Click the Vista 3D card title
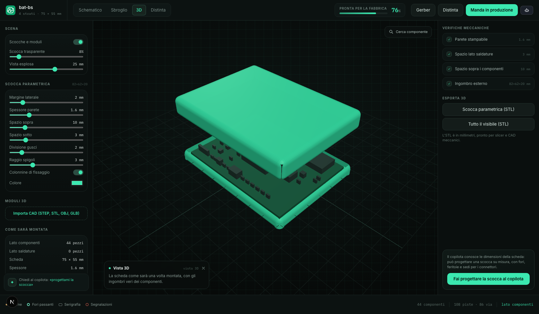539x314 pixels. click(x=121, y=268)
